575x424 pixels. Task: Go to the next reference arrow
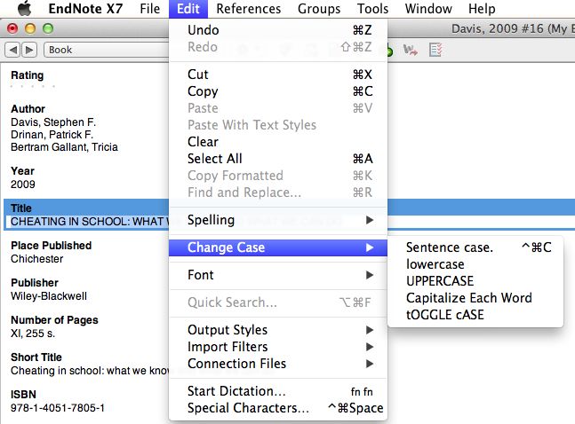point(29,50)
